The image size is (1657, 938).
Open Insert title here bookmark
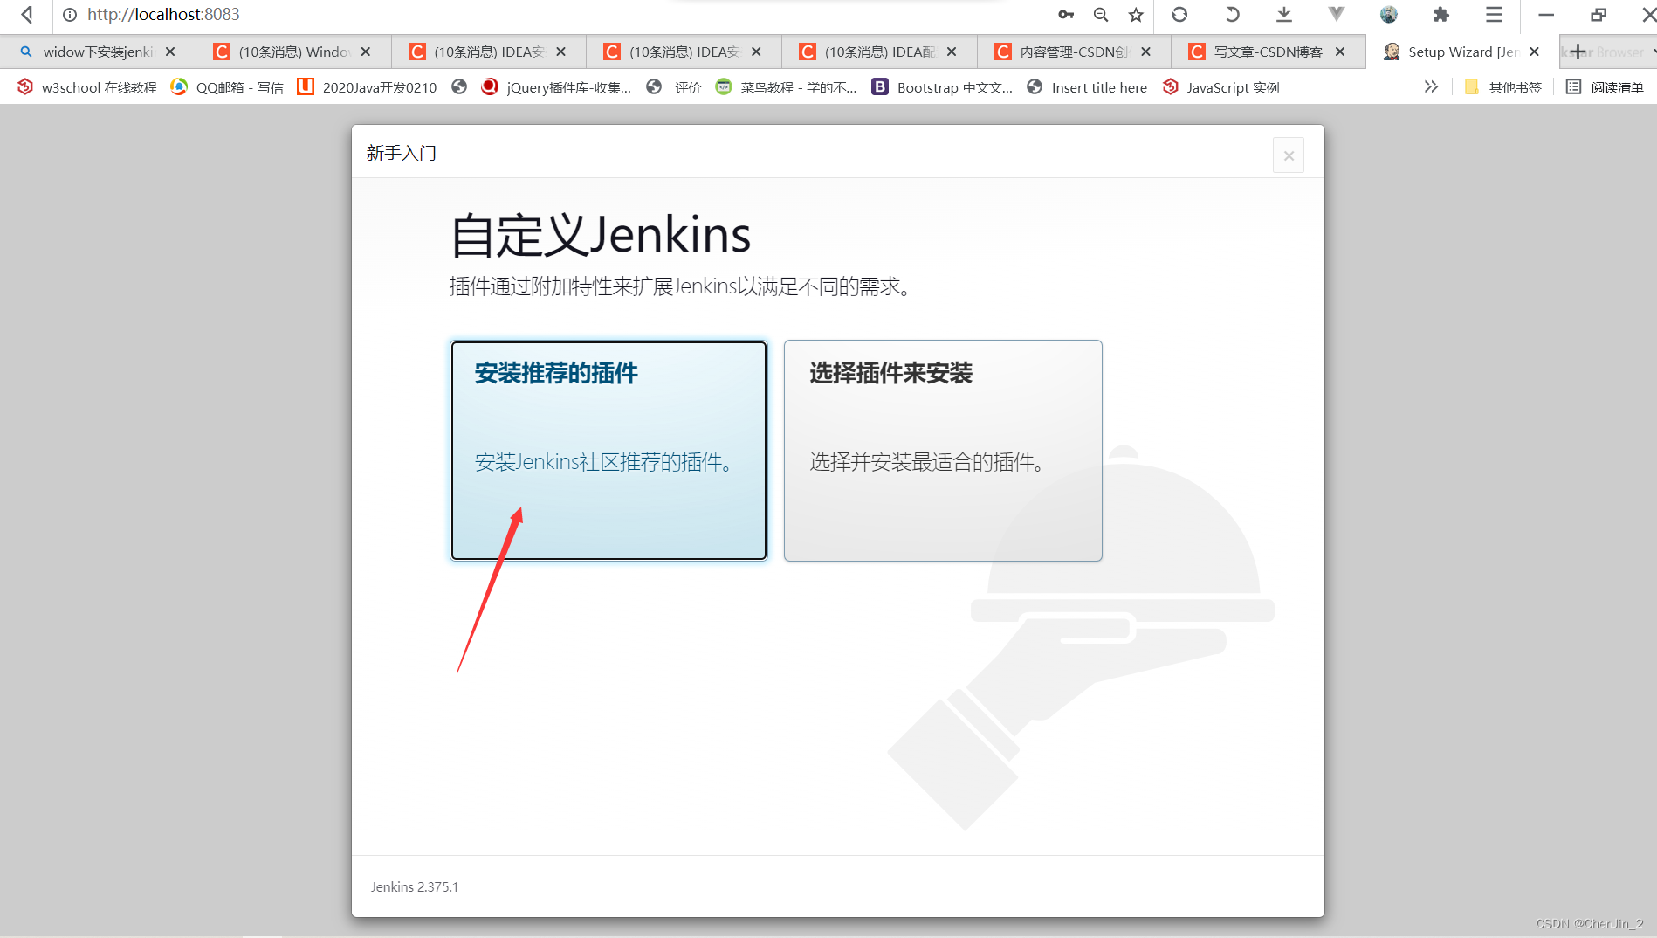(1087, 87)
